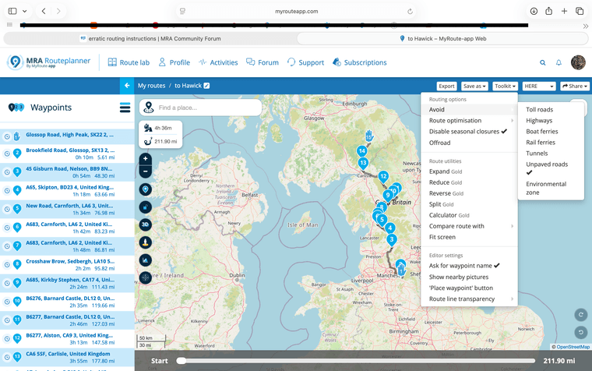
Task: Open Safari sidebar dropdown chevron
Action: click(x=25, y=12)
